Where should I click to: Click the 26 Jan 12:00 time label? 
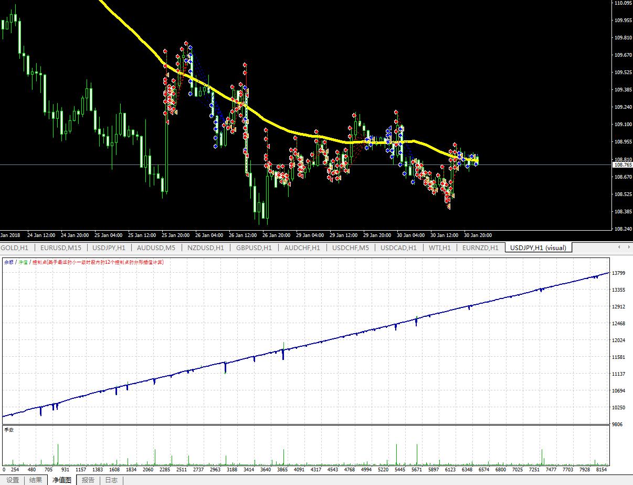coord(242,235)
